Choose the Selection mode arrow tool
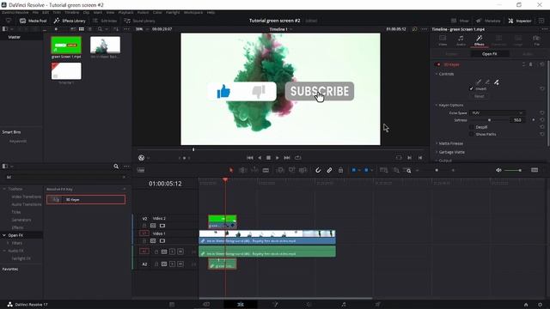 tap(231, 170)
